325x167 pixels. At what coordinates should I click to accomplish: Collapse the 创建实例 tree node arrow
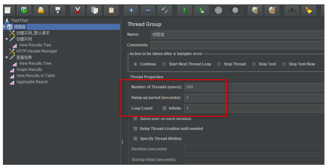click(x=7, y=39)
